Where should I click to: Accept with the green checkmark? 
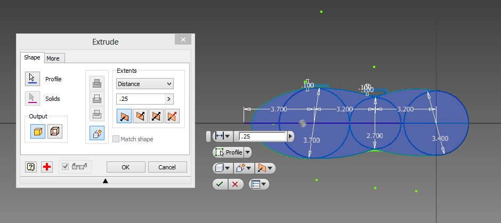click(220, 184)
